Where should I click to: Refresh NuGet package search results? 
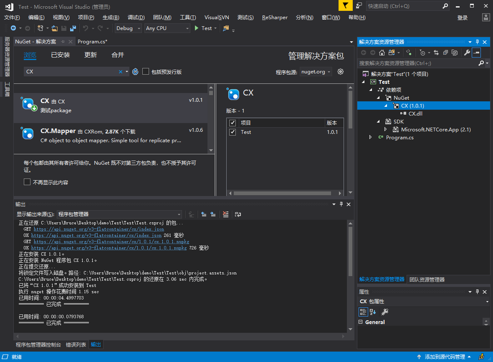[x=135, y=72]
